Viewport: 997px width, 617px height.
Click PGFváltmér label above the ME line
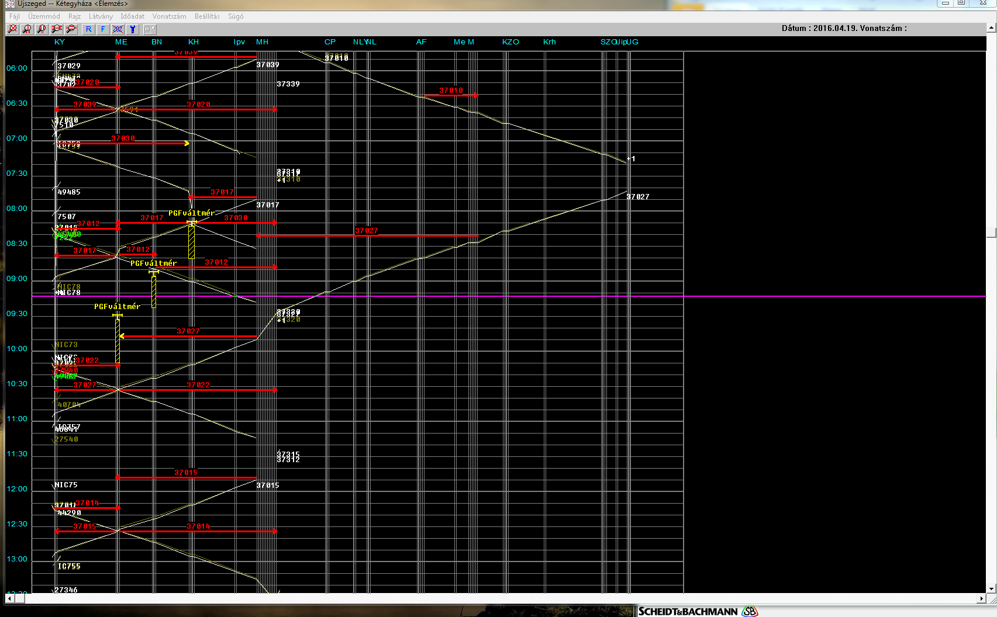pos(118,307)
